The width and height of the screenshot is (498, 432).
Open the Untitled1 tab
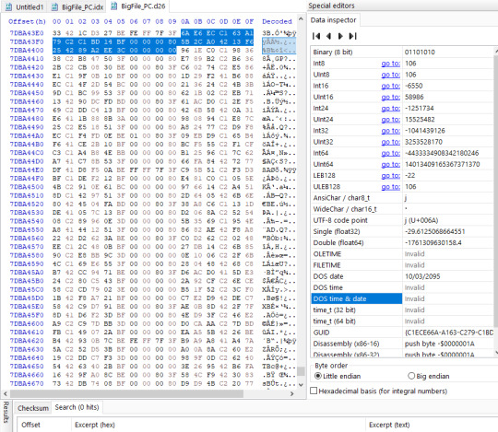click(x=25, y=6)
